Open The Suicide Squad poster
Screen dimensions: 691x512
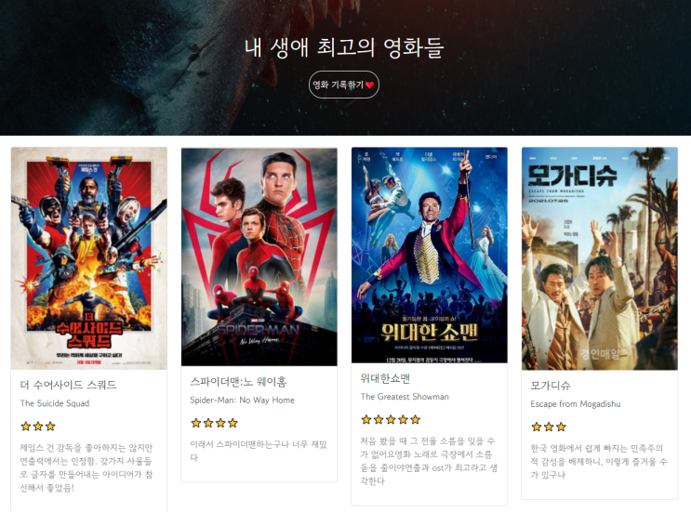coord(89,258)
